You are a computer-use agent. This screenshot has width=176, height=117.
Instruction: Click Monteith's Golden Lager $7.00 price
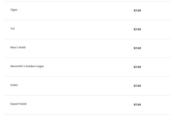pos(137,67)
